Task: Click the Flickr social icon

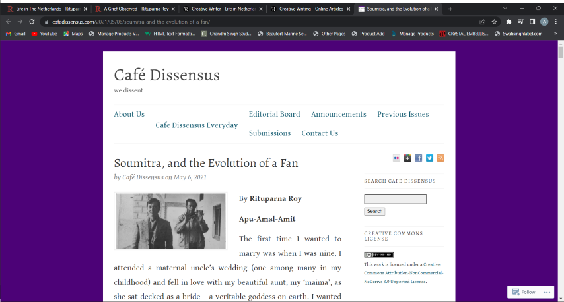Action: point(396,158)
